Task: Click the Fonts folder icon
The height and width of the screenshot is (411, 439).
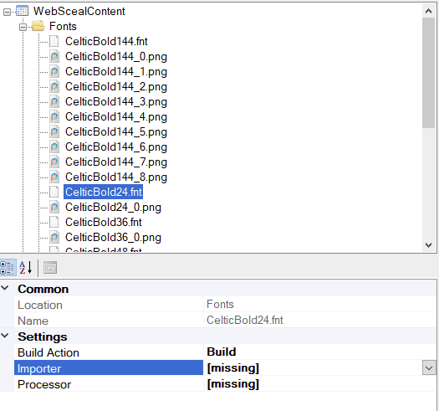Action: click(38, 26)
